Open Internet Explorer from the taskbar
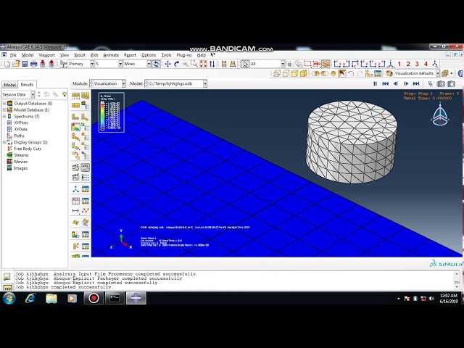Image resolution: width=464 pixels, height=348 pixels. pos(30,298)
